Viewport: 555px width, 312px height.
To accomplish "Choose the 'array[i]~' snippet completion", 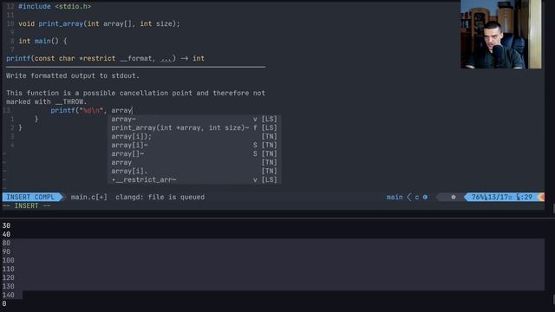I will (194, 145).
